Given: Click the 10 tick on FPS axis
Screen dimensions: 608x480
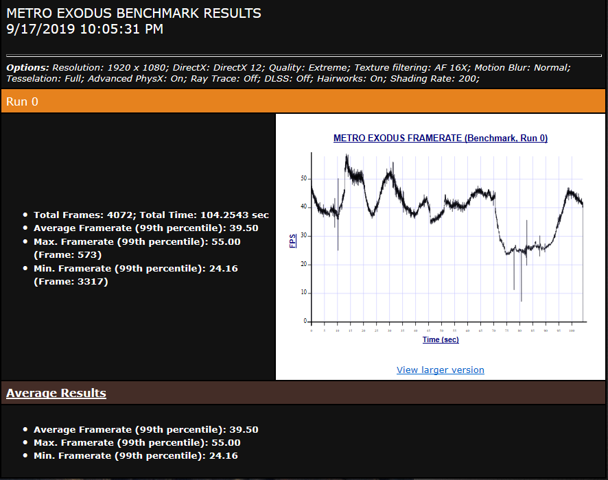Looking at the screenshot, I should tap(303, 293).
